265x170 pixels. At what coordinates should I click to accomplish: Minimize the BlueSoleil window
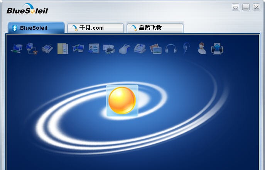pos(246,7)
